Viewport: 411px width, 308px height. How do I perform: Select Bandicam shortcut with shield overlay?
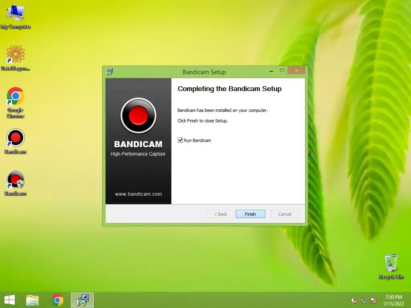16,183
